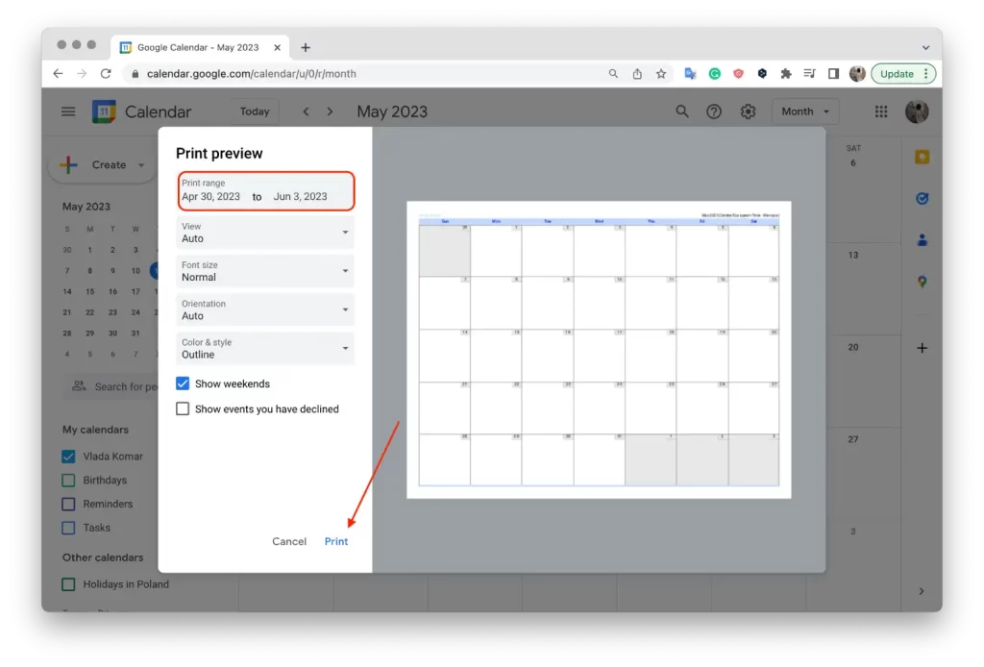
Task: Open Grammarly extension icon
Action: pos(714,73)
